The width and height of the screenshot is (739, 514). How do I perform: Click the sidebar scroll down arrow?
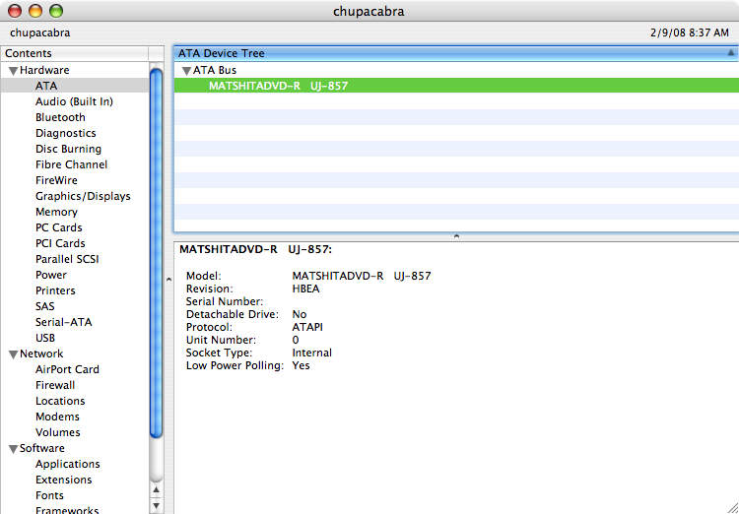tap(157, 505)
